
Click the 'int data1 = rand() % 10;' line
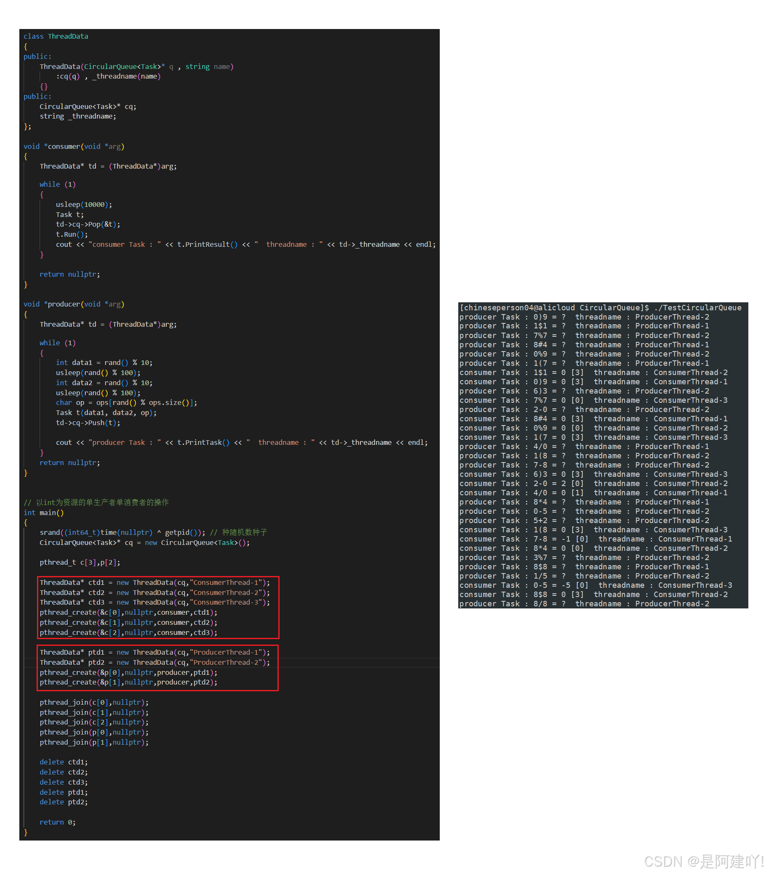104,363
